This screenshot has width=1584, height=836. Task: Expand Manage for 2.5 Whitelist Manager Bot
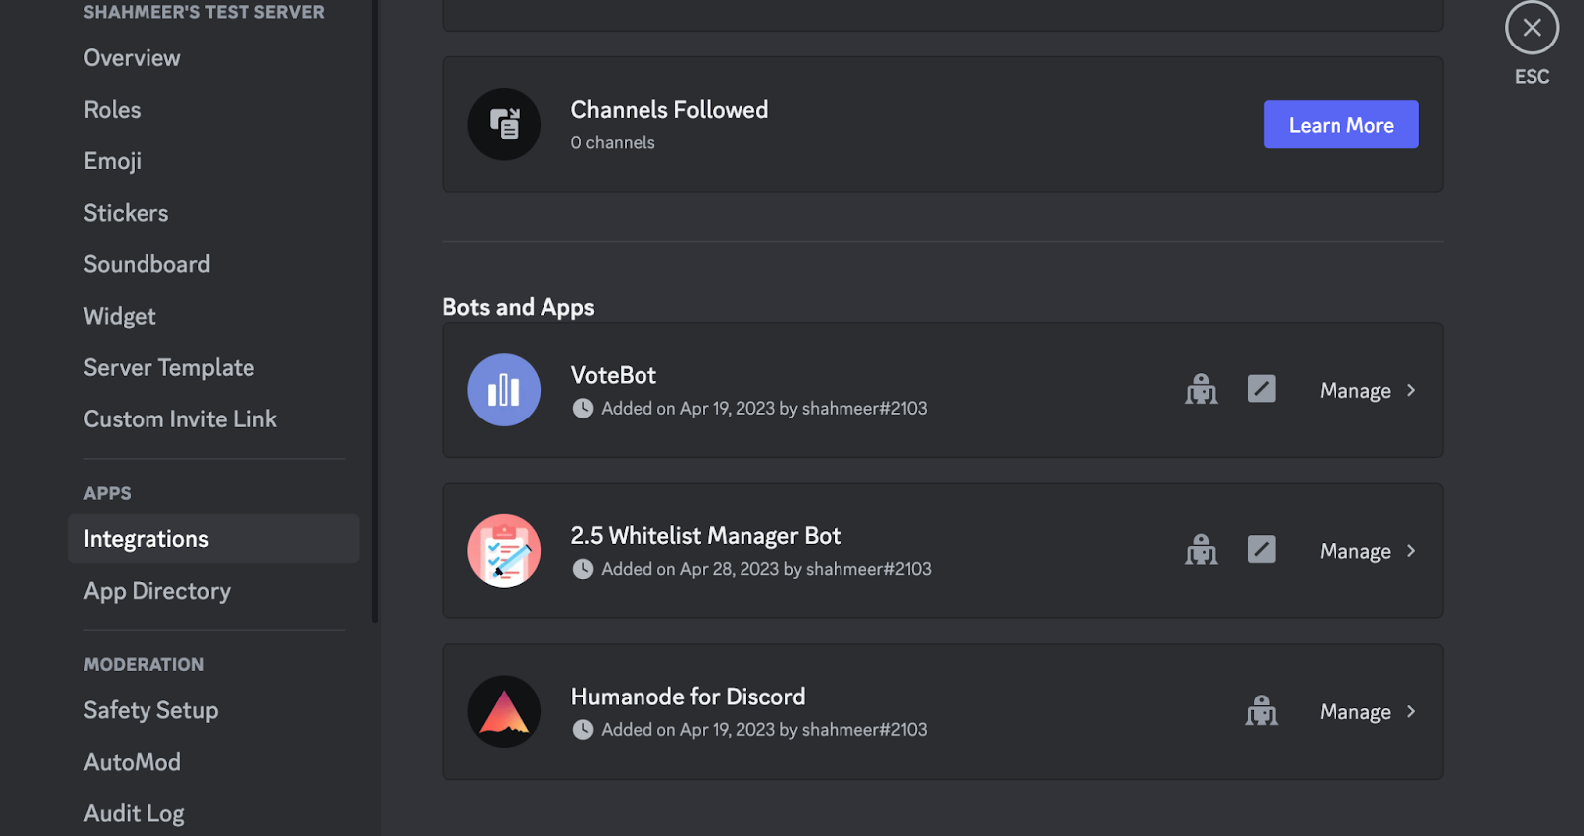1368,551
